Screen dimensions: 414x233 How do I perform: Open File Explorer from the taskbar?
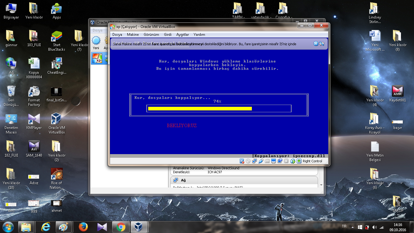pyautogui.click(x=26, y=227)
